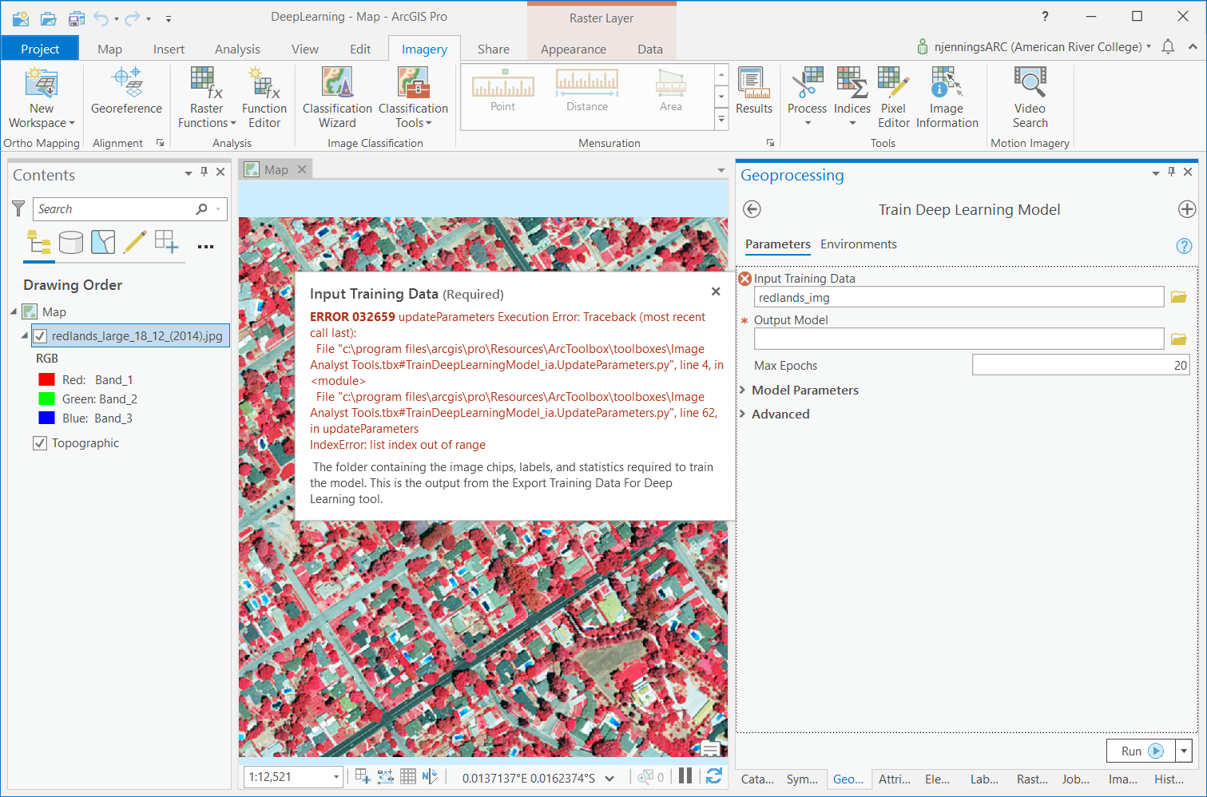The image size is (1207, 797).
Task: Switch to the Catalog pane tab
Action: coord(757,779)
